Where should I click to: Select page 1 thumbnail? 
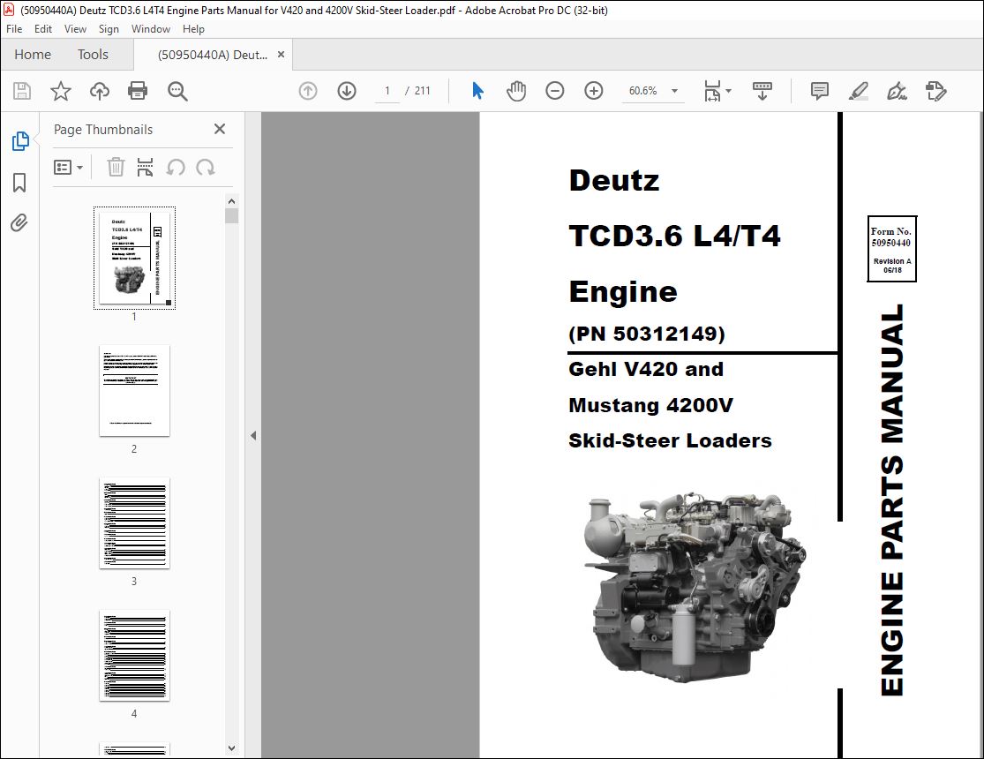[x=134, y=258]
